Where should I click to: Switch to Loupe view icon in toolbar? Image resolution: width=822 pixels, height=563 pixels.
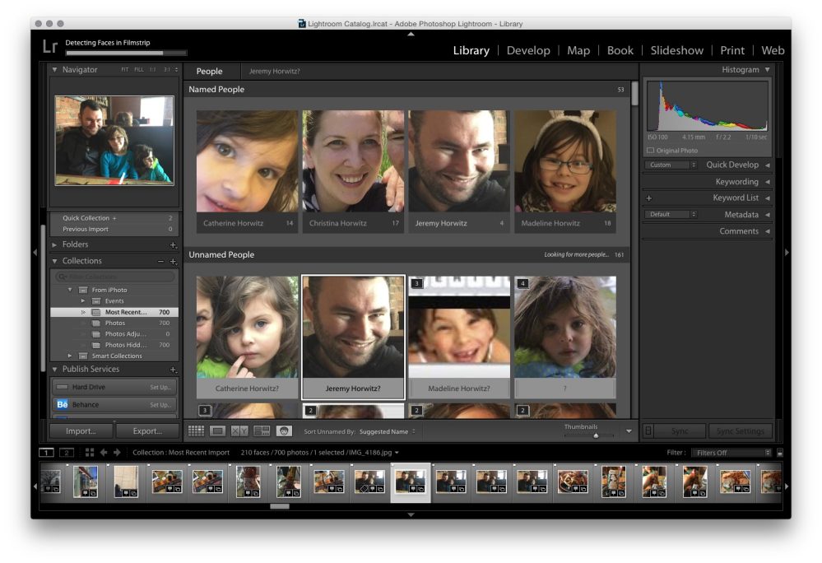217,430
